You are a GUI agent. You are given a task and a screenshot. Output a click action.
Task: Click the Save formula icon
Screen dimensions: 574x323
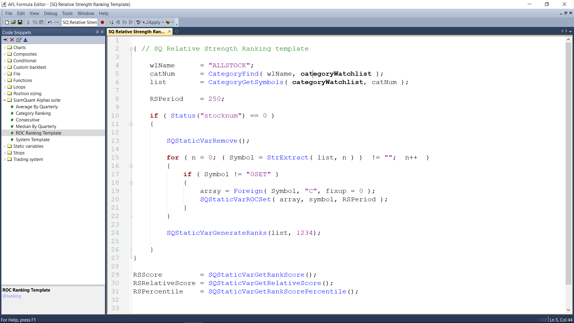point(20,22)
